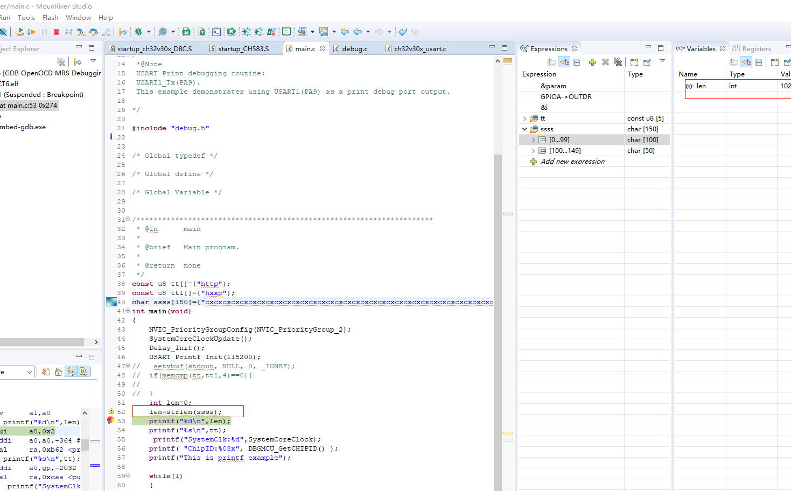Screen dimensions: 791x491
Task: Toggle Instruction Stepping Mode in main toolbar
Action: click(123, 32)
